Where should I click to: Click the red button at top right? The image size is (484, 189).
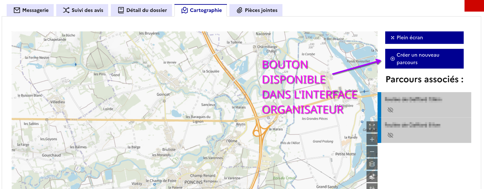click(474, 6)
